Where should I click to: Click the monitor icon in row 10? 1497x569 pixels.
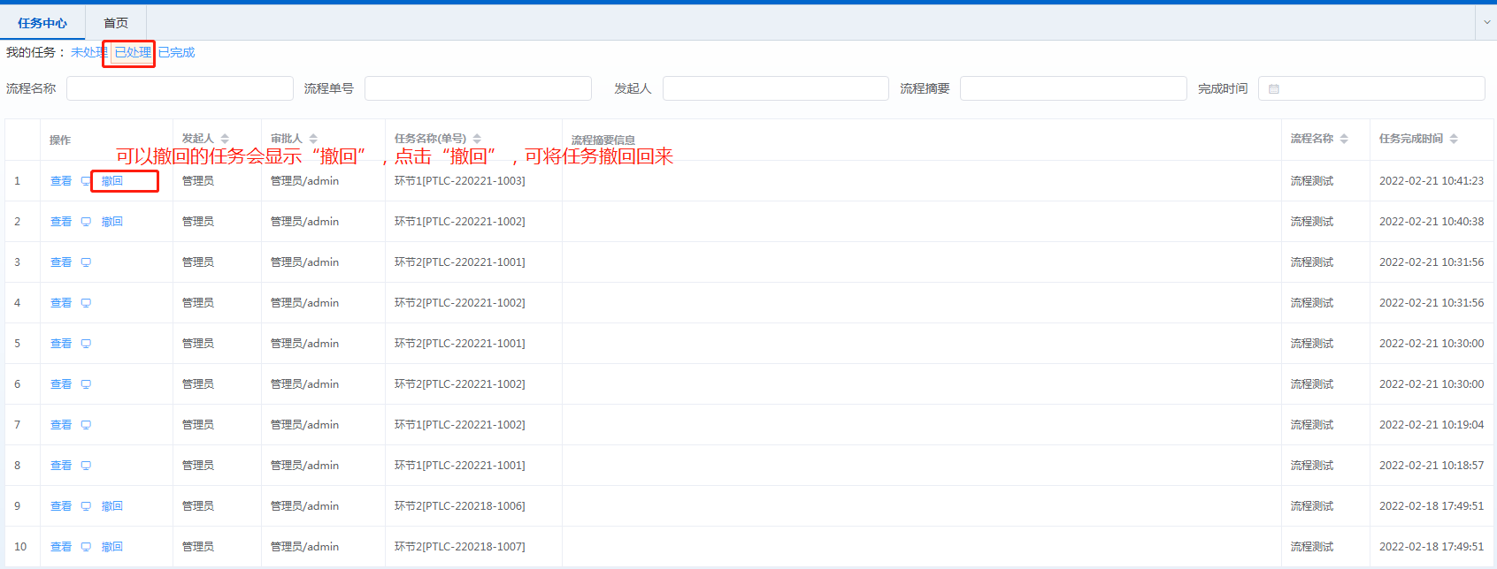pos(86,547)
